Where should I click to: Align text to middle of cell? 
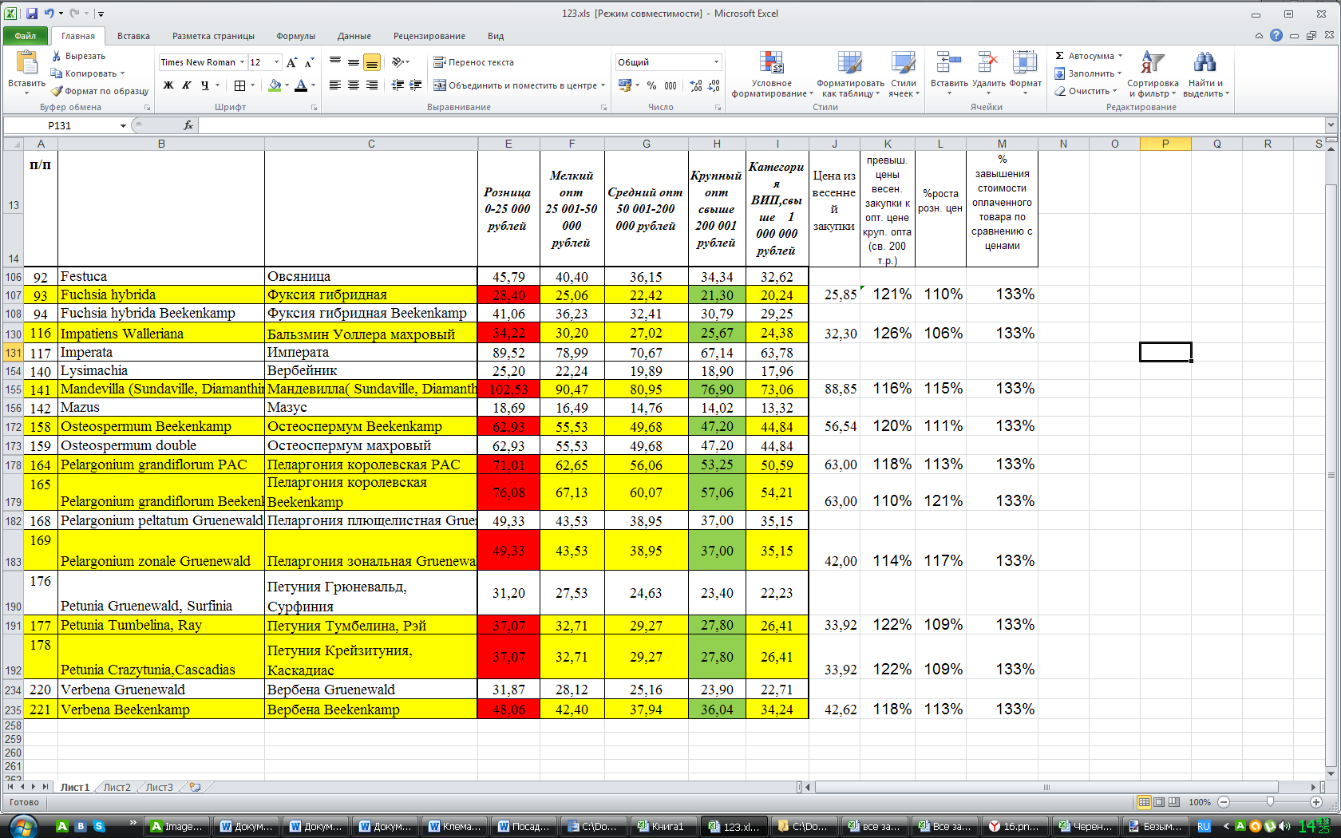pyautogui.click(x=354, y=62)
